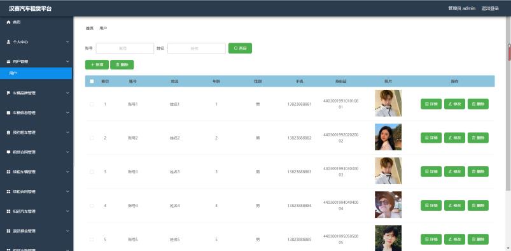Open the 续租合同管理 menu item
The width and height of the screenshot is (511, 251).
[36, 192]
